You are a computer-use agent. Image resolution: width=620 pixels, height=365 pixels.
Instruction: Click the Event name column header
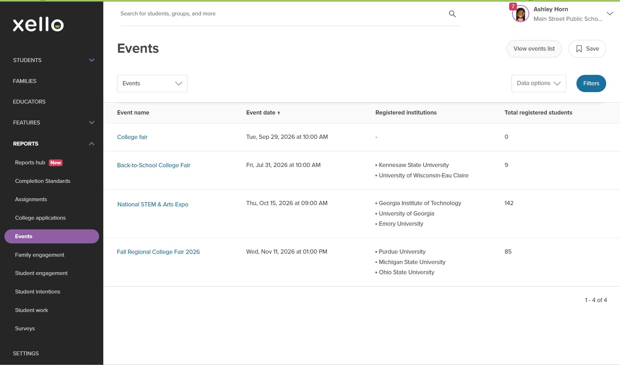tap(133, 113)
